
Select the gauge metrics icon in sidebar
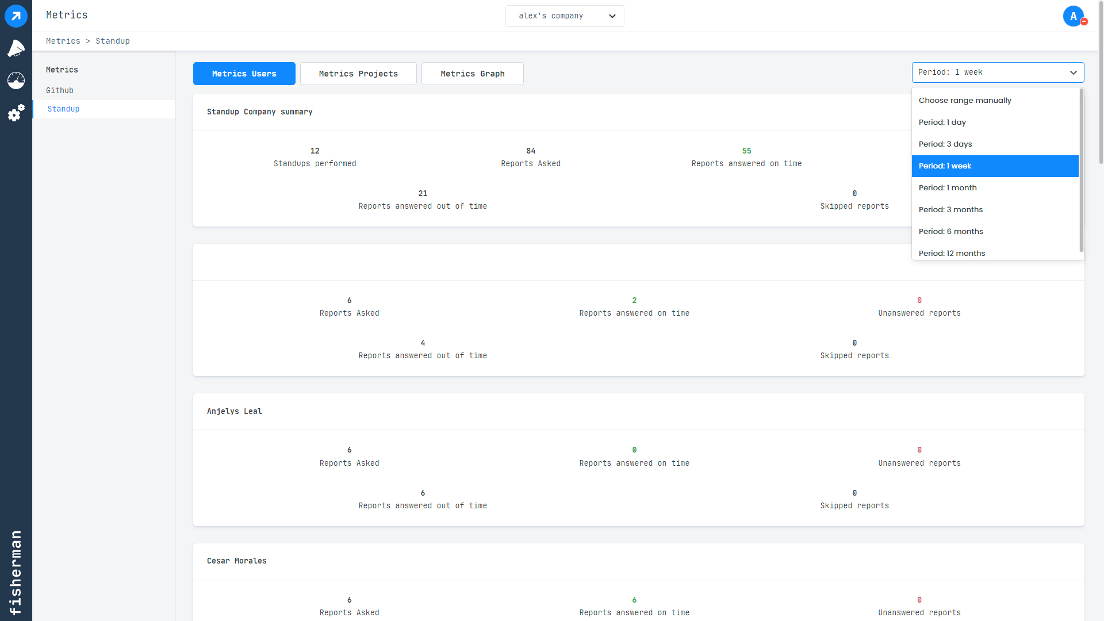click(16, 81)
